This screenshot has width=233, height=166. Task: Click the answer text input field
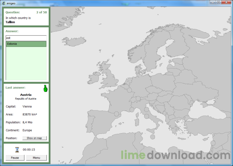[26, 38]
